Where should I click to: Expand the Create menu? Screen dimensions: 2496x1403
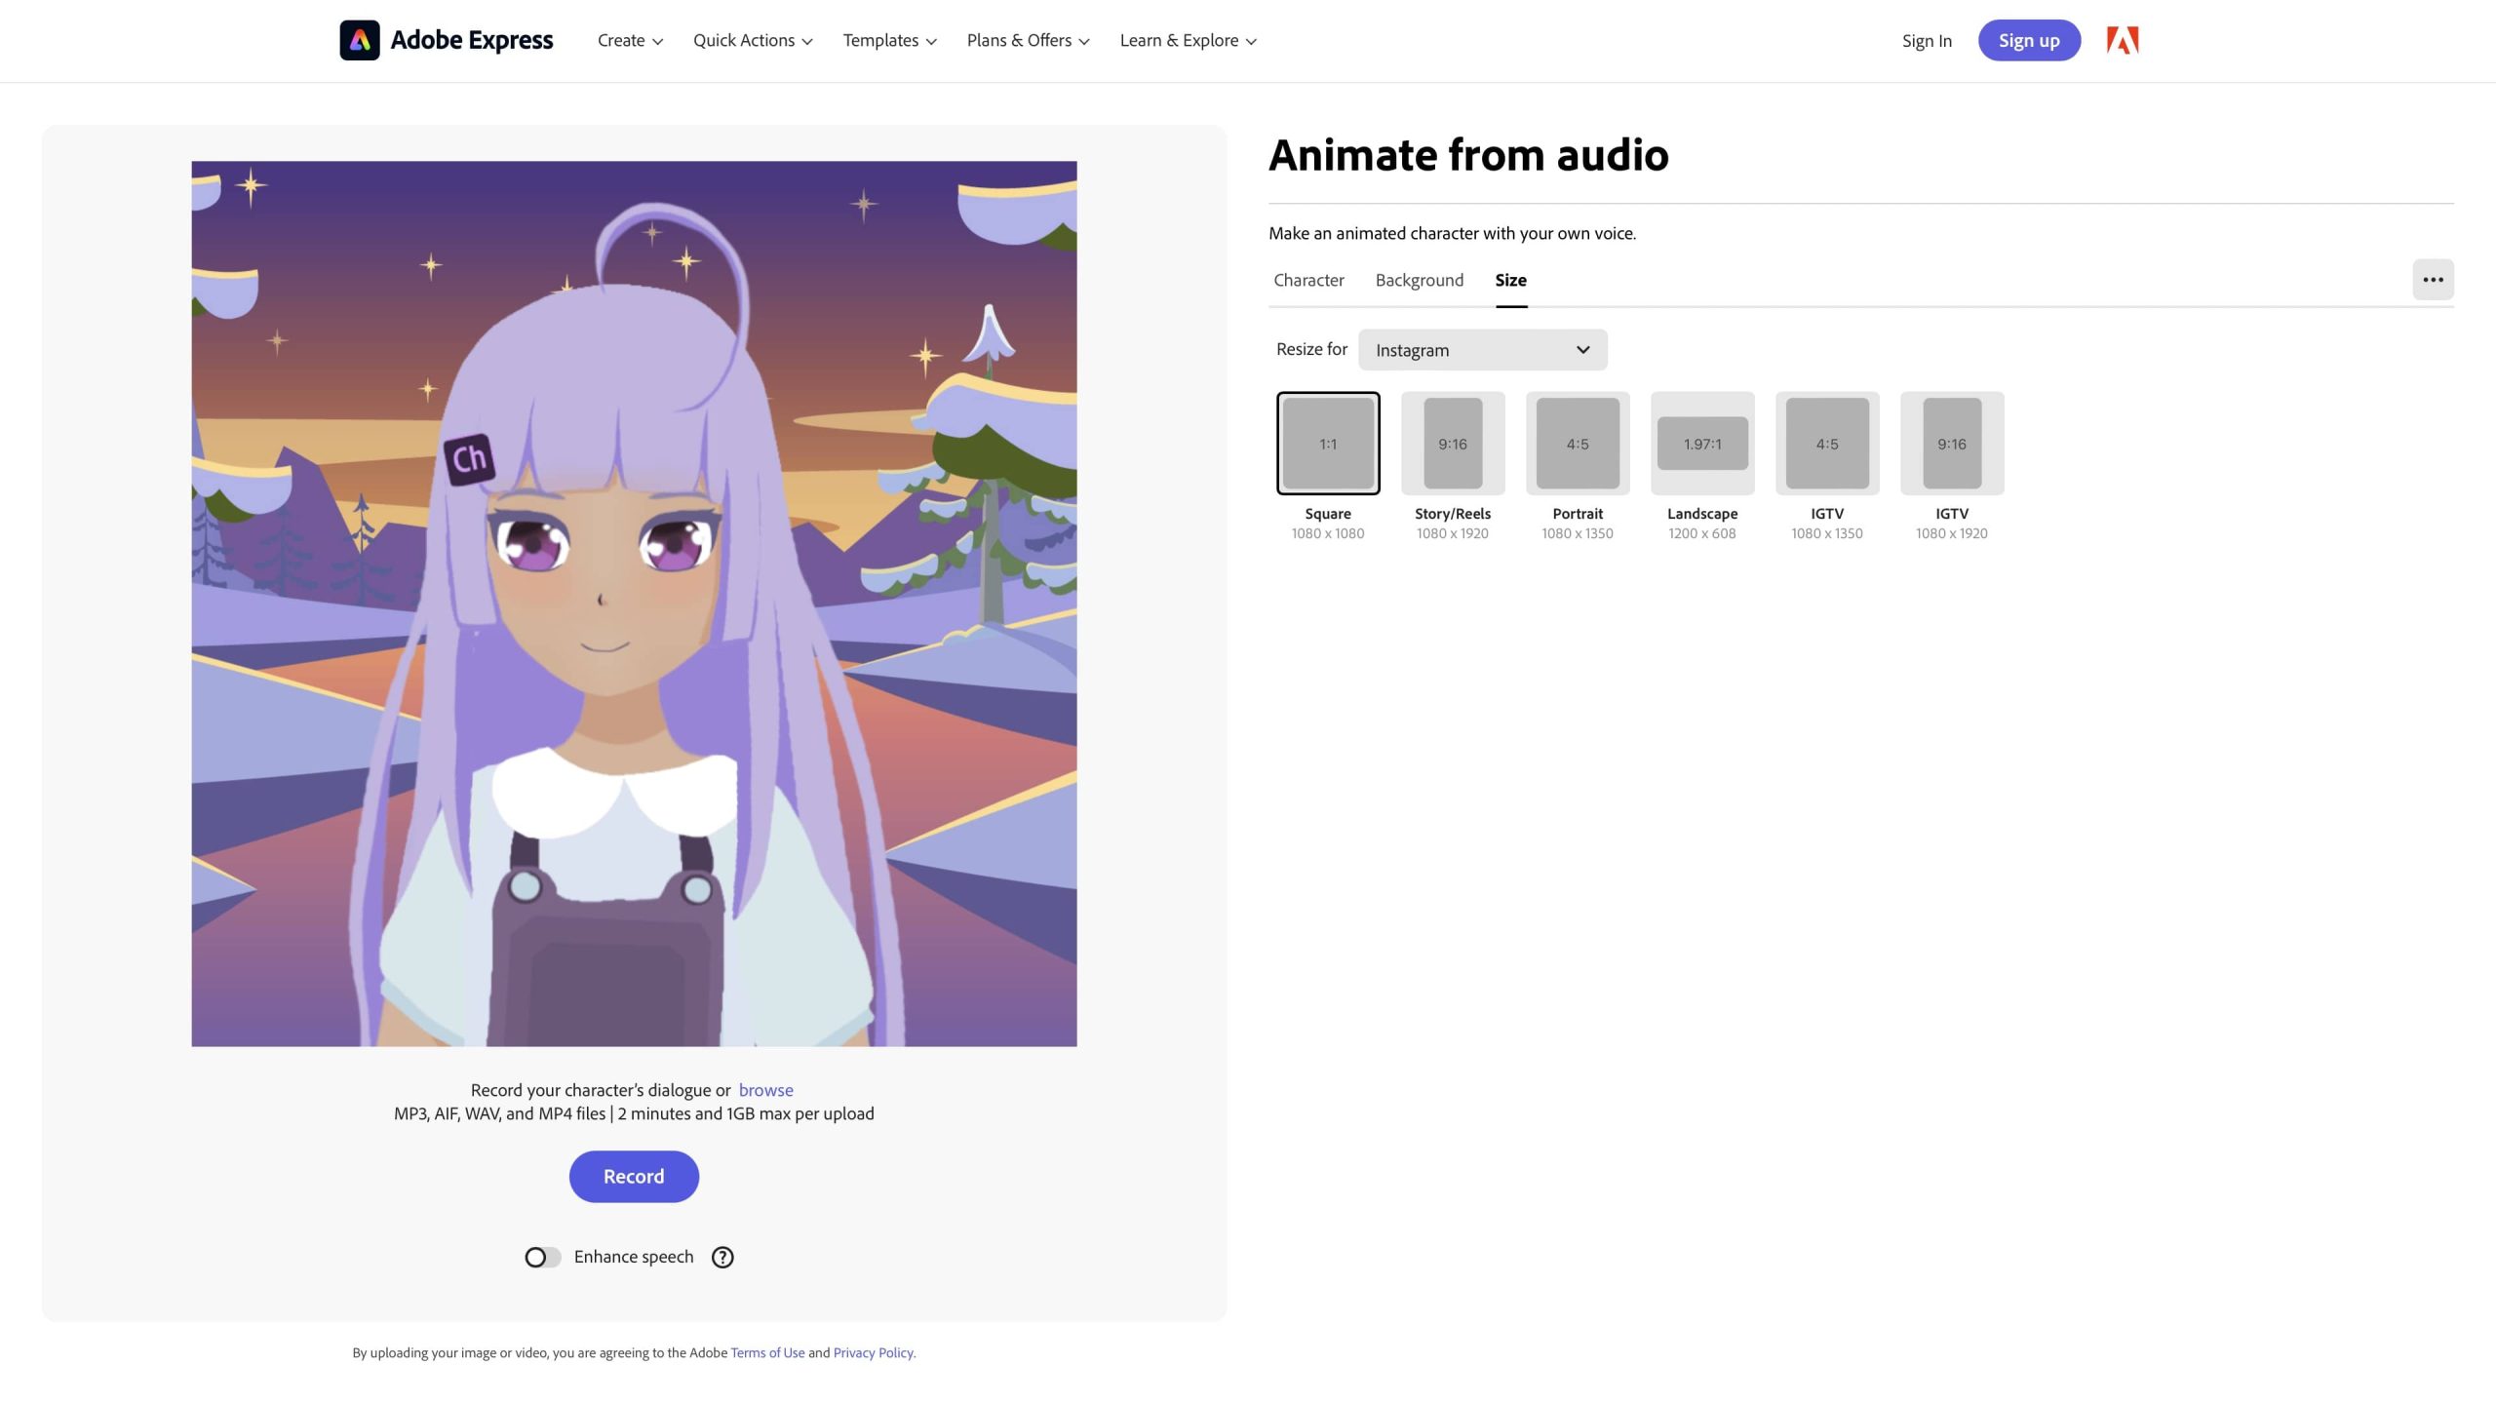click(630, 40)
